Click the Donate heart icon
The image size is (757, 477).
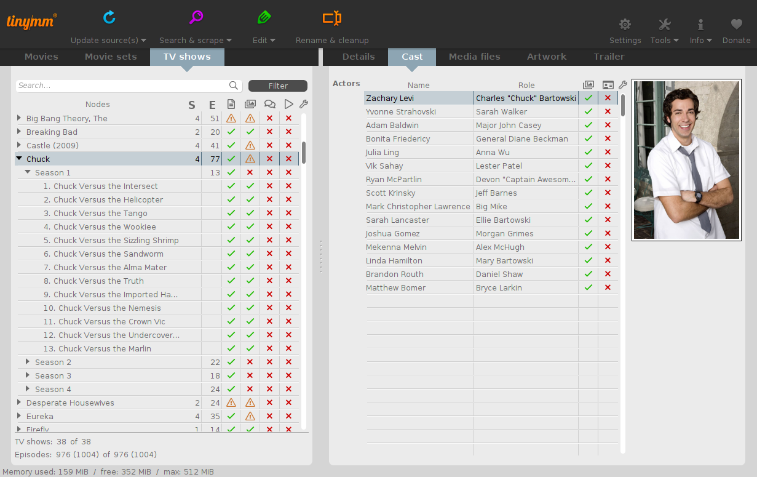pyautogui.click(x=737, y=25)
